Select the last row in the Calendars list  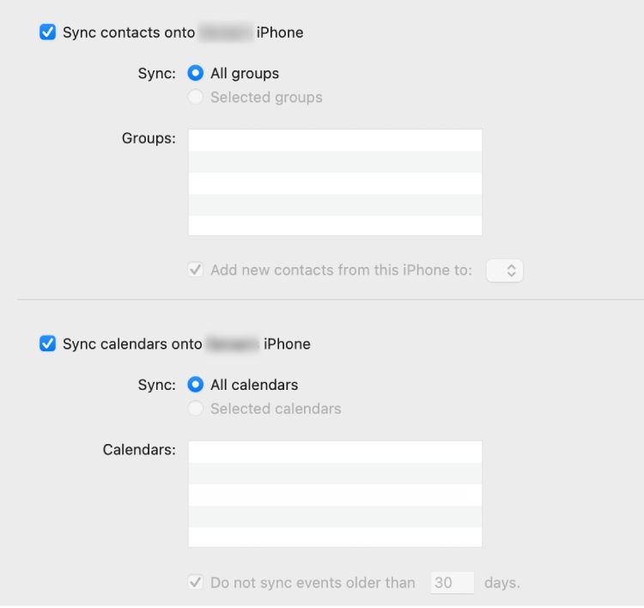[335, 537]
